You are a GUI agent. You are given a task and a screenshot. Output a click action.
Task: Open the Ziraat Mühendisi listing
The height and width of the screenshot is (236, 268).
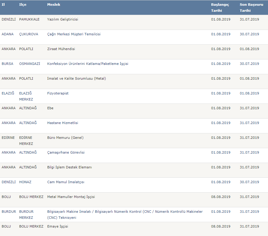(x=61, y=49)
